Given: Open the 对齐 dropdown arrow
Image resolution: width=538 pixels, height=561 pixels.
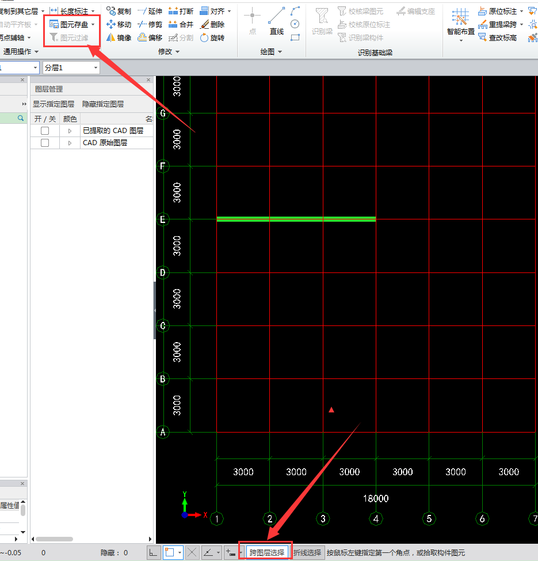Looking at the screenshot, I should pyautogui.click(x=229, y=12).
